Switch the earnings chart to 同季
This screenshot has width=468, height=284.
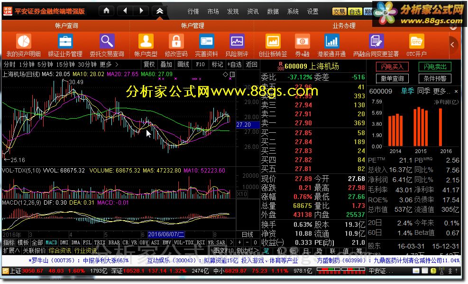(423, 91)
